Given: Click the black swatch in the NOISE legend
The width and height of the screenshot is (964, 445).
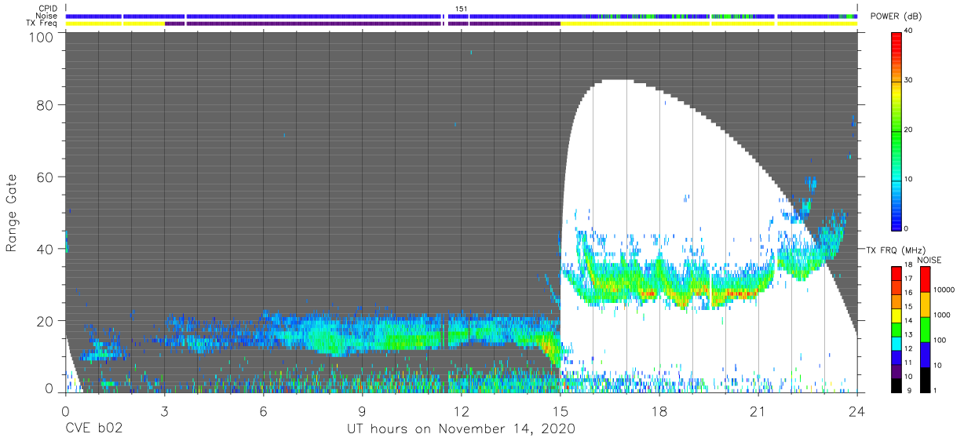Looking at the screenshot, I should coord(926,379).
